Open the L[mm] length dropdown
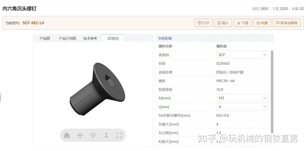Screen dimensions: 306x151 242,107
